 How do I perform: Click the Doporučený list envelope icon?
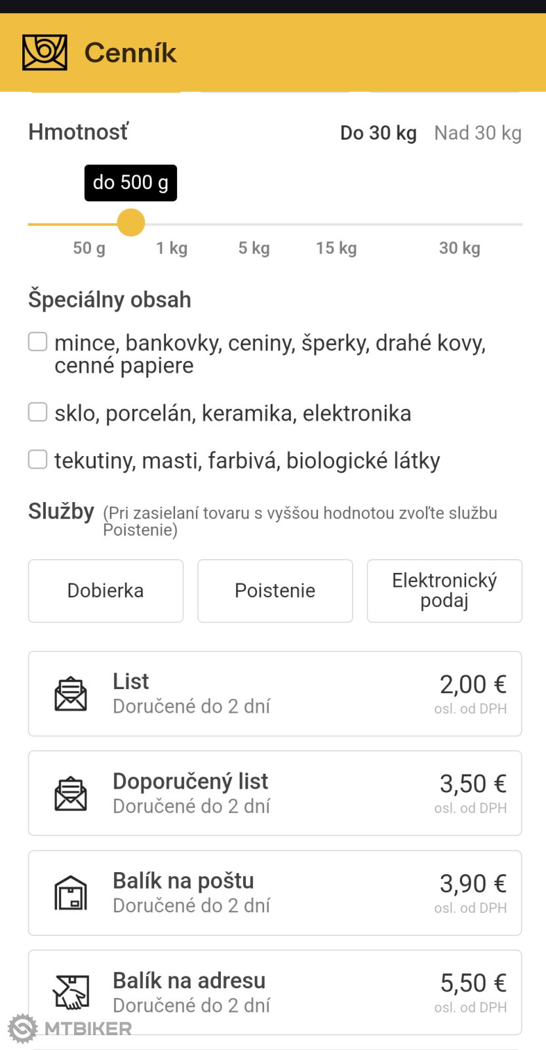coord(71,793)
